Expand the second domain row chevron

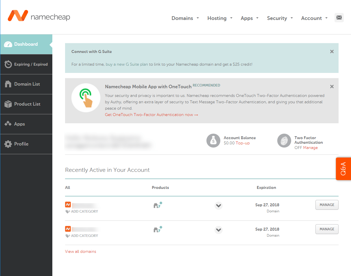(219, 230)
